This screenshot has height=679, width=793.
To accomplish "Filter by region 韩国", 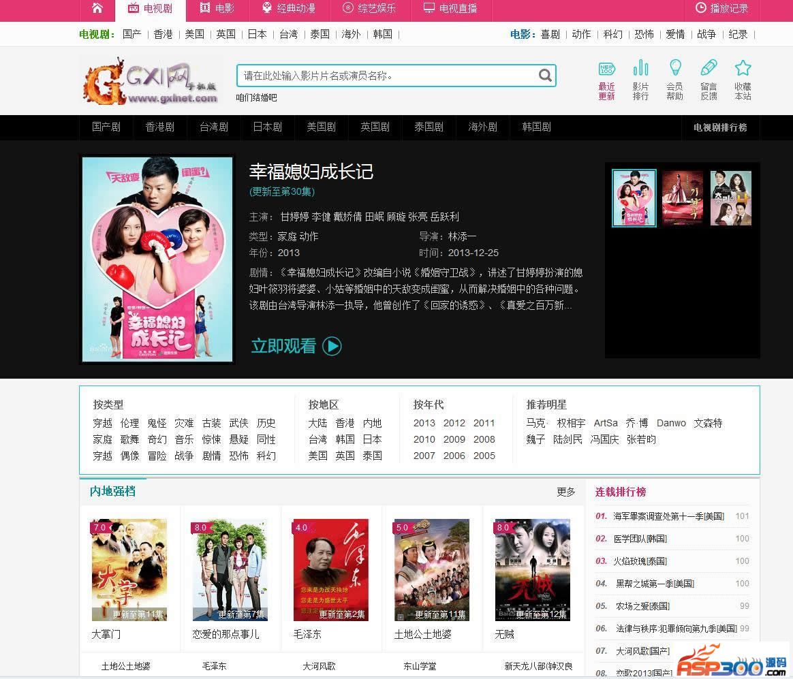I will [x=345, y=439].
